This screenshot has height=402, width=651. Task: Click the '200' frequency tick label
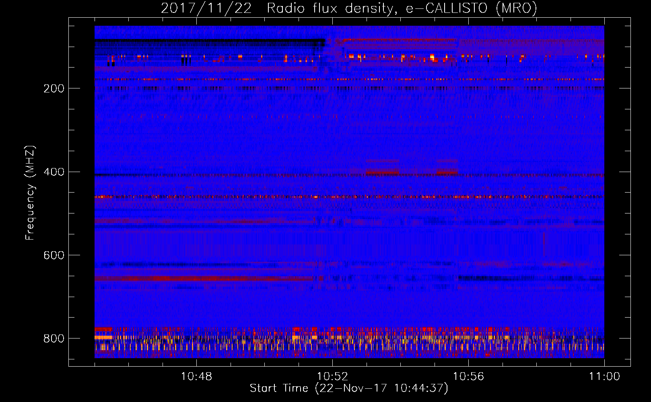coord(54,88)
